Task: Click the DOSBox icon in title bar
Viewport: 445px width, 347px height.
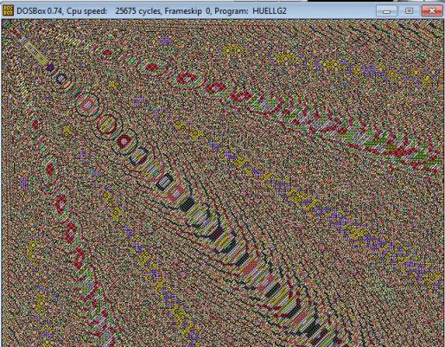Action: click(x=8, y=10)
